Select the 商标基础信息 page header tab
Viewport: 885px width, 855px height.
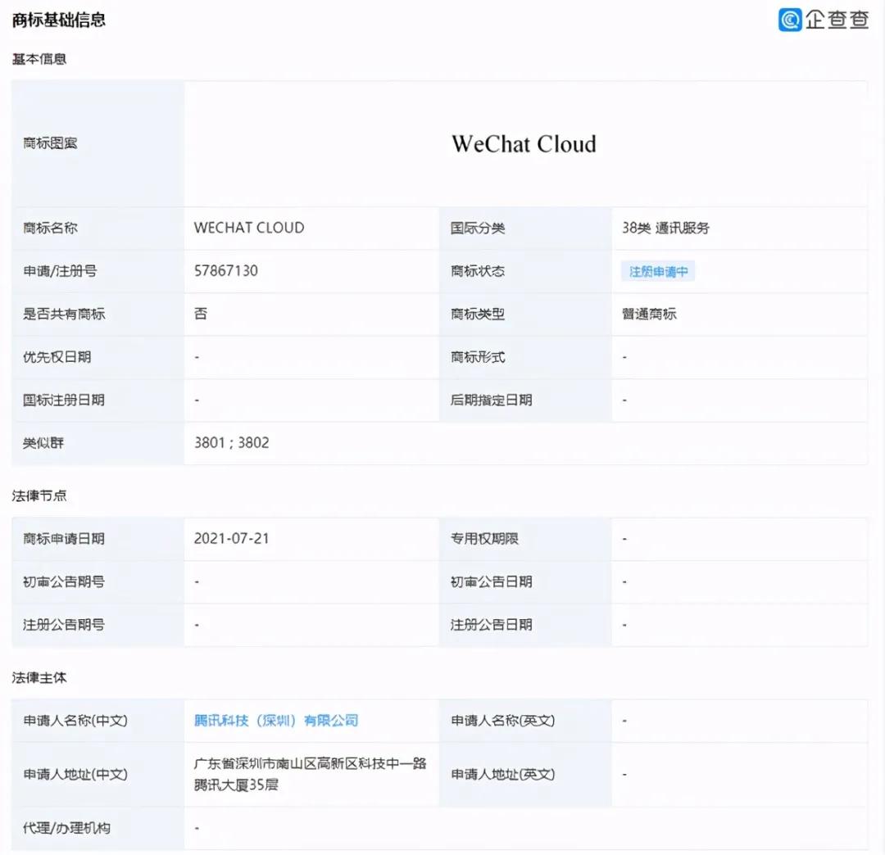point(57,20)
